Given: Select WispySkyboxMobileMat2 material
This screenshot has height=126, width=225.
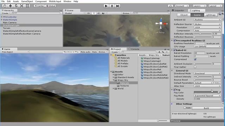Looking at the screenshot, I should coord(156,78).
